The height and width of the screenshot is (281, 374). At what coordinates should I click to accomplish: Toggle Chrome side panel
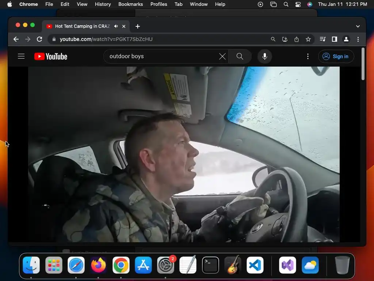[x=335, y=39]
